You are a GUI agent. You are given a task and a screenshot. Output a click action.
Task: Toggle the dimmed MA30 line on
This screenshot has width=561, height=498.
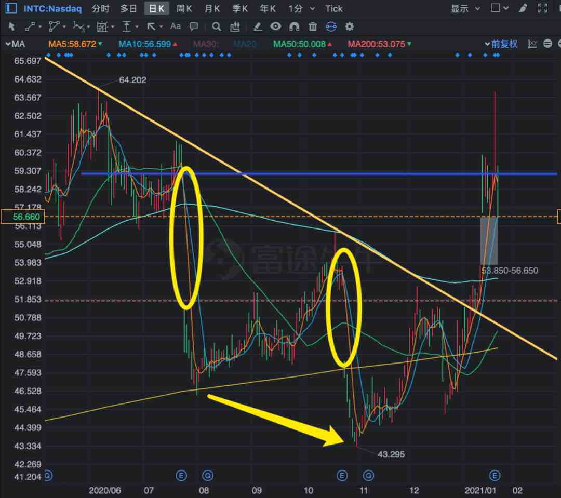[x=206, y=44]
